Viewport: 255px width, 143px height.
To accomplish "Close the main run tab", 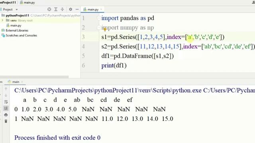I will [22, 82].
